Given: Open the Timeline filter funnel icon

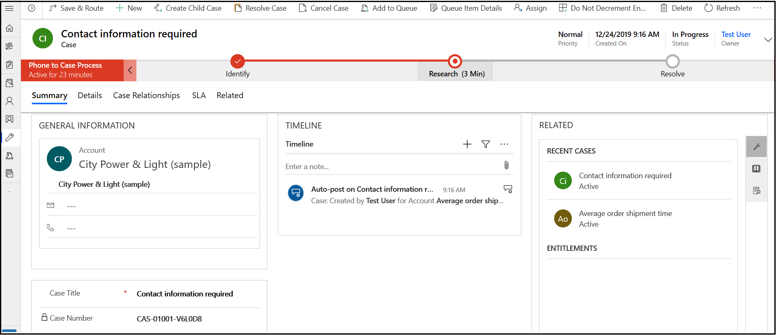Looking at the screenshot, I should pyautogui.click(x=486, y=144).
